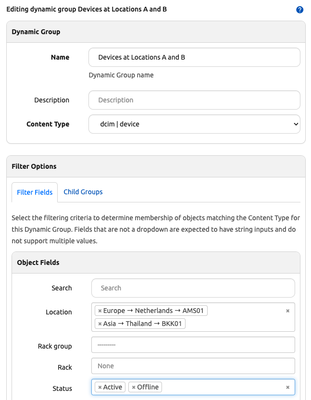Viewport: 311px width, 400px height.
Task: Clear all statuses using the field's x icon
Action: pyautogui.click(x=287, y=387)
